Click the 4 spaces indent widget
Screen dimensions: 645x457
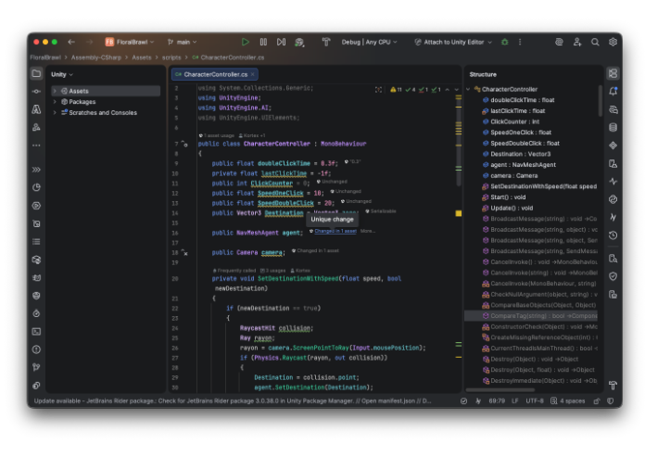coord(568,401)
